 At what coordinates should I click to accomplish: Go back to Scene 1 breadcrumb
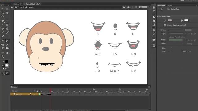coord(21,7)
